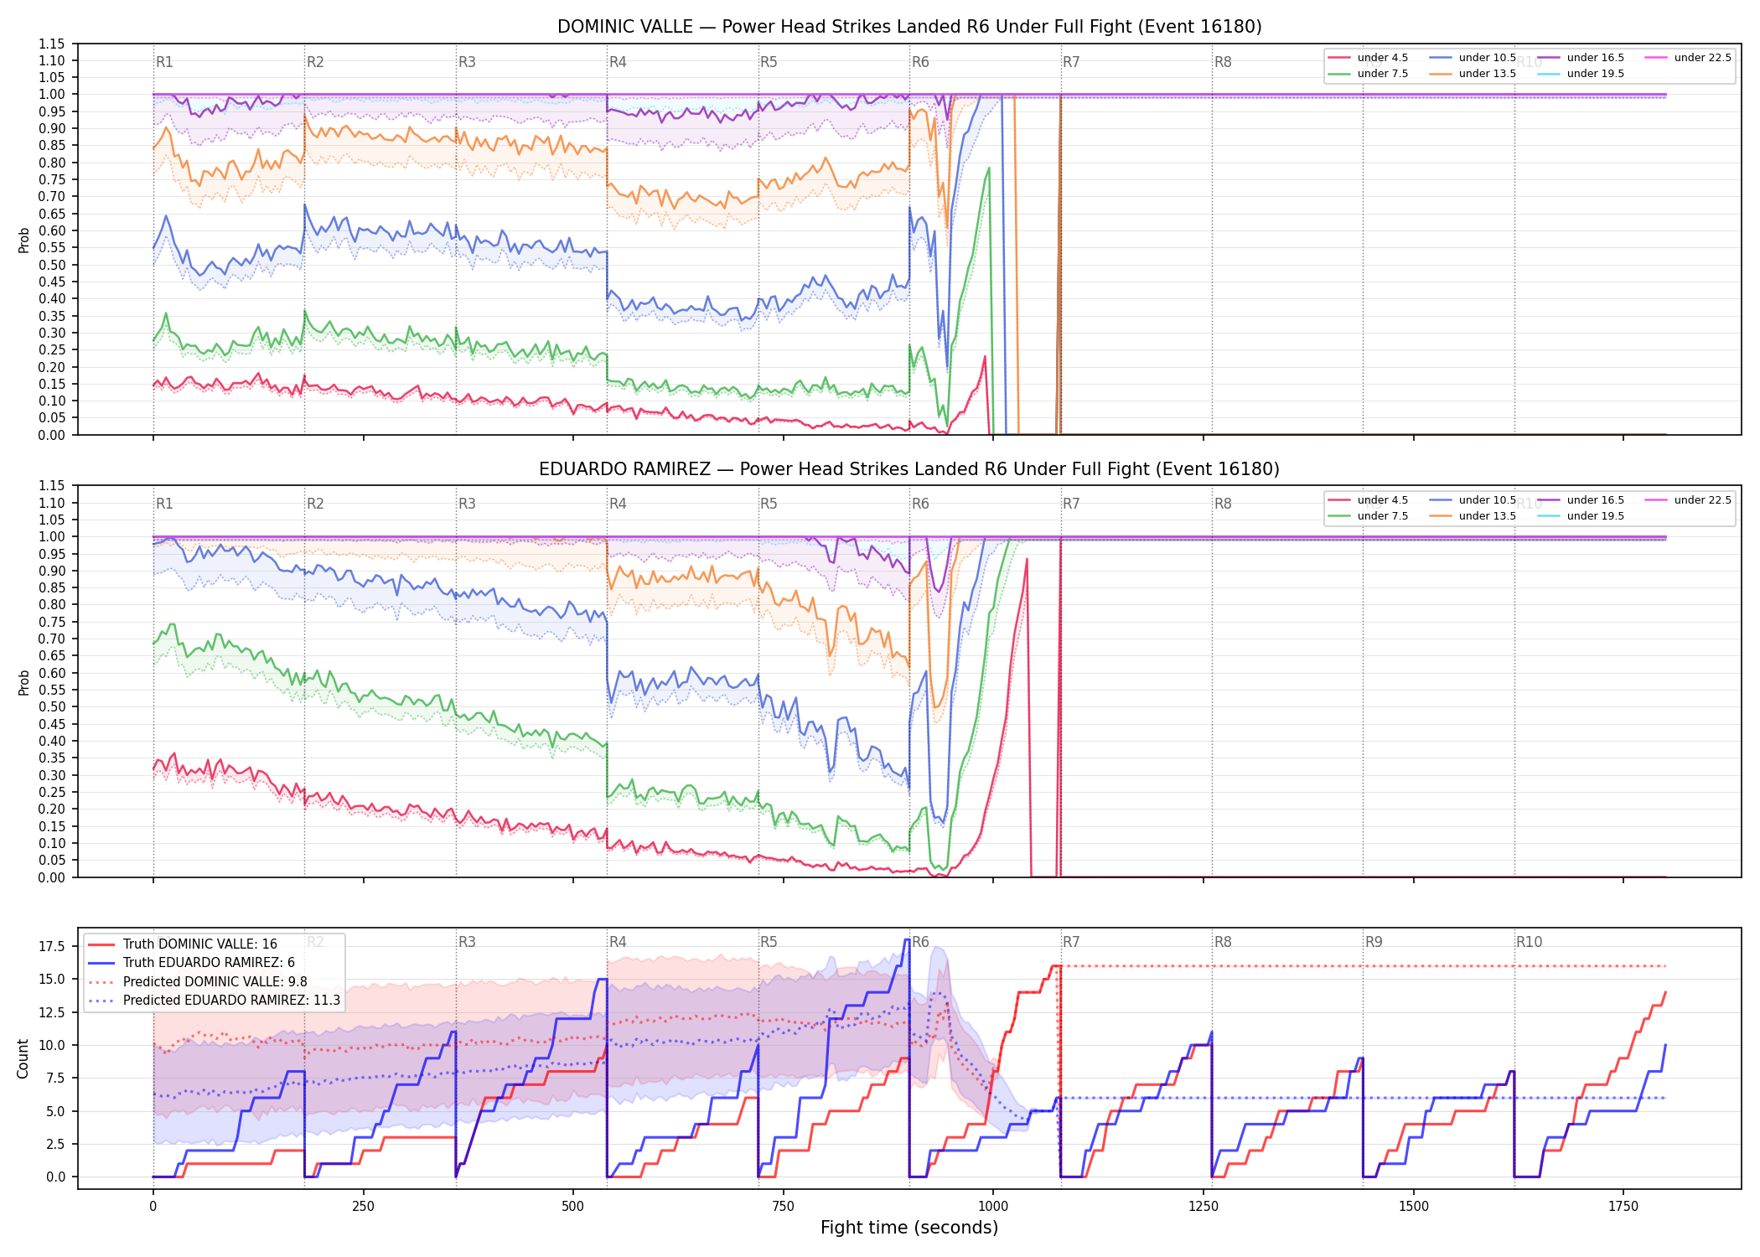
Task: Click the R5 round label in the Count chart
Action: pos(769,942)
